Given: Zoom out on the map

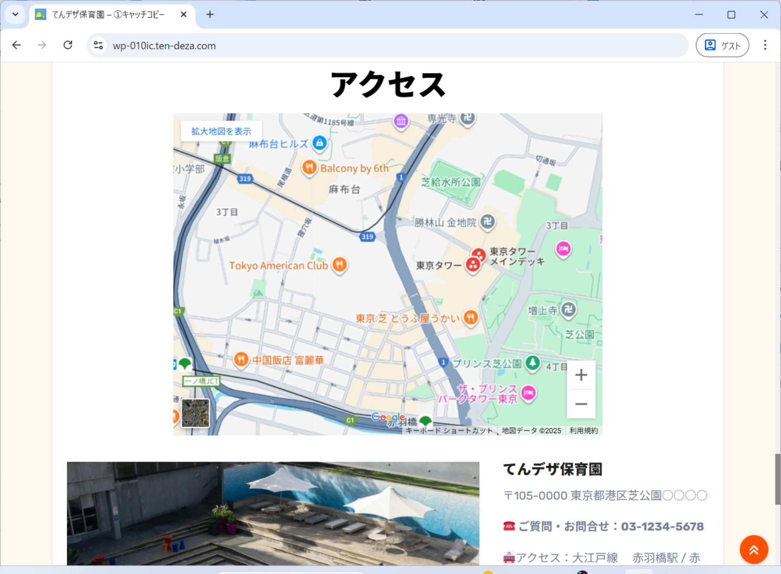Looking at the screenshot, I should tap(581, 404).
